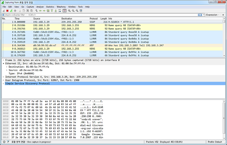Apply the display filter arrow button
Viewport: 227px width, 145px height.
(x=200, y=15)
